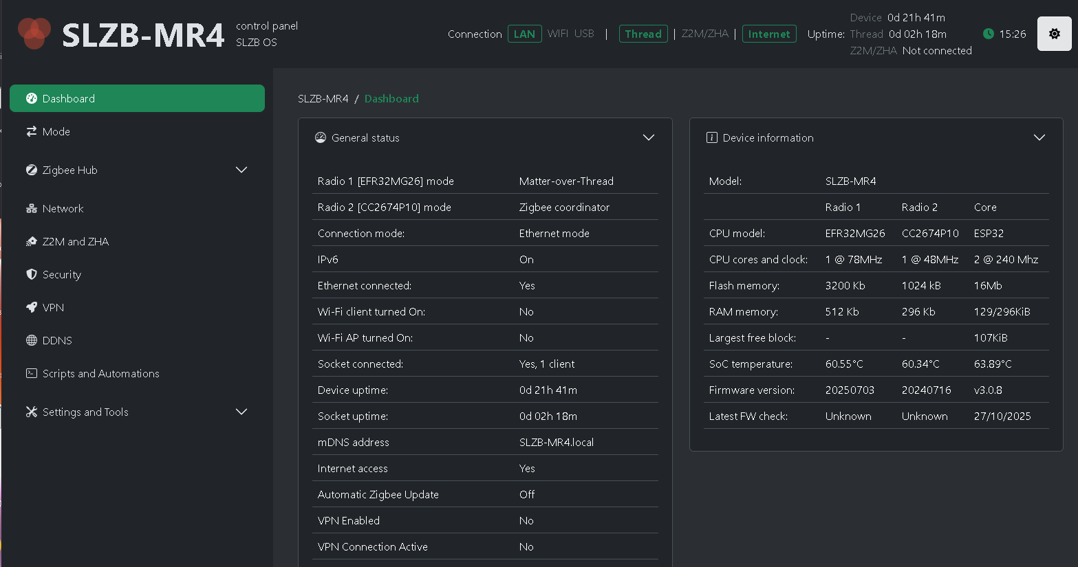The width and height of the screenshot is (1078, 567).
Task: Click the SLZB-MR4 breadcrumb link
Action: click(323, 98)
